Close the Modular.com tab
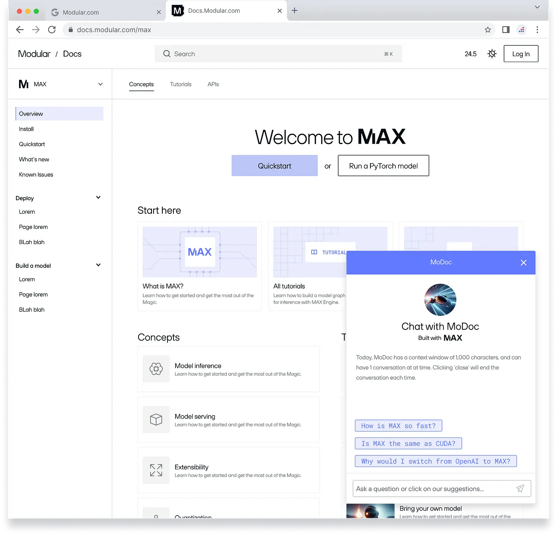This screenshot has height=535, width=557. point(159,12)
